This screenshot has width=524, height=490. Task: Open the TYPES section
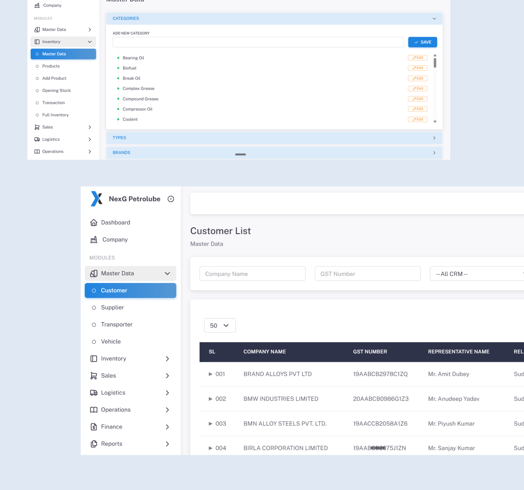coord(434,138)
